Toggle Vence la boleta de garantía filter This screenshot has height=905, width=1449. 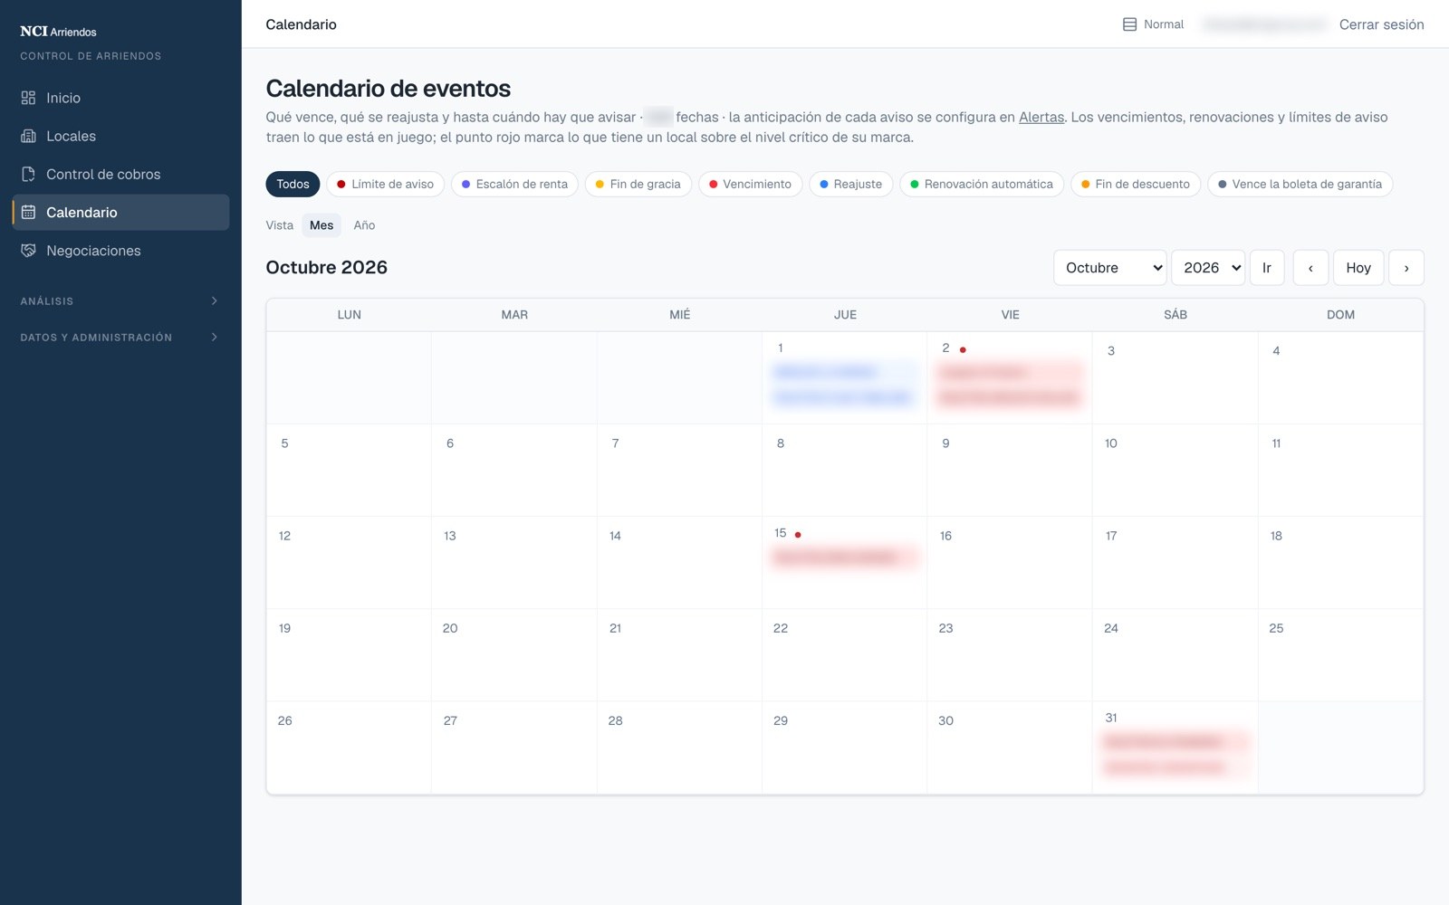tap(1300, 184)
